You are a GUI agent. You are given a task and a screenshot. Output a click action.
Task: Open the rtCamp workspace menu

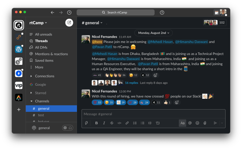(38, 23)
